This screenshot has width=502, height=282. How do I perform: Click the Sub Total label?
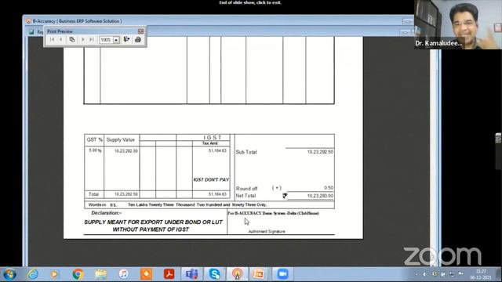tap(246, 152)
